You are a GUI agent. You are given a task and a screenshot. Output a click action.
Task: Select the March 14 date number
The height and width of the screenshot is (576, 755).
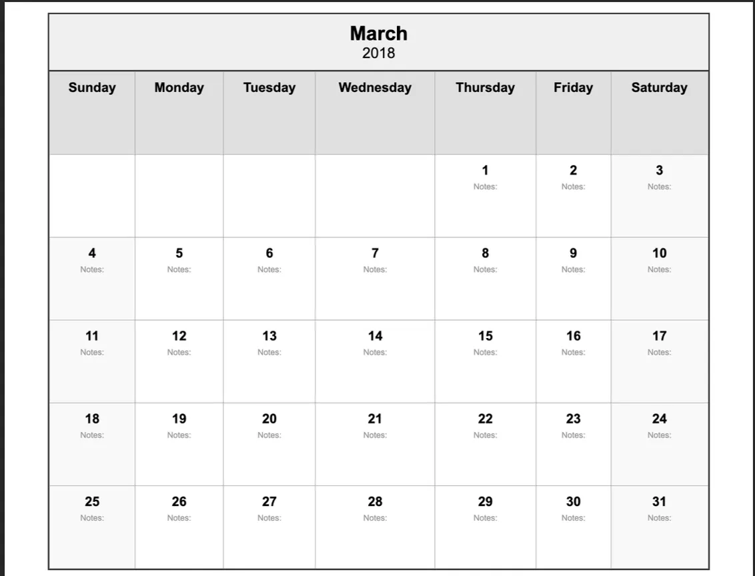375,336
